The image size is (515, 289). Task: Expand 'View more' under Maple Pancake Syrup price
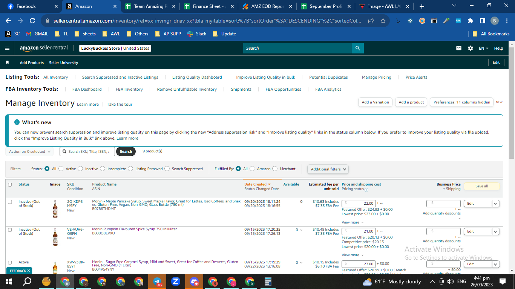353,222
